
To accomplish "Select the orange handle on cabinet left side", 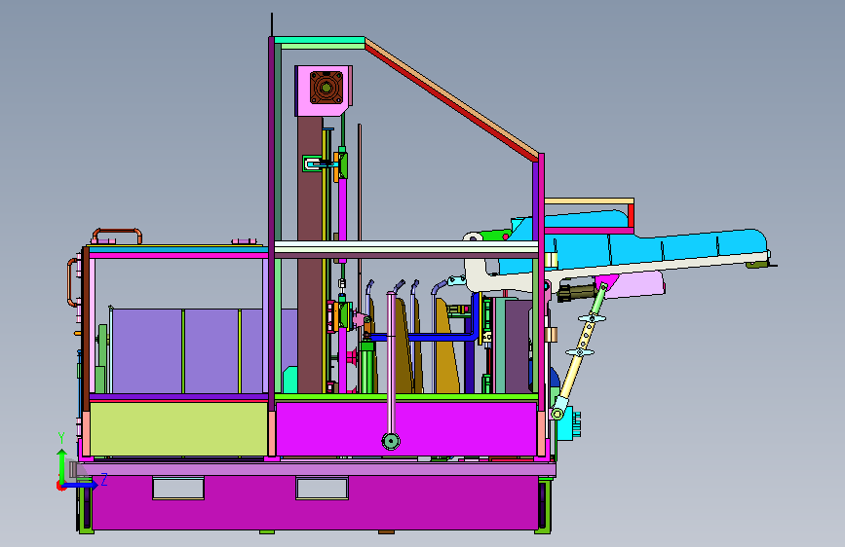I will [x=72, y=282].
